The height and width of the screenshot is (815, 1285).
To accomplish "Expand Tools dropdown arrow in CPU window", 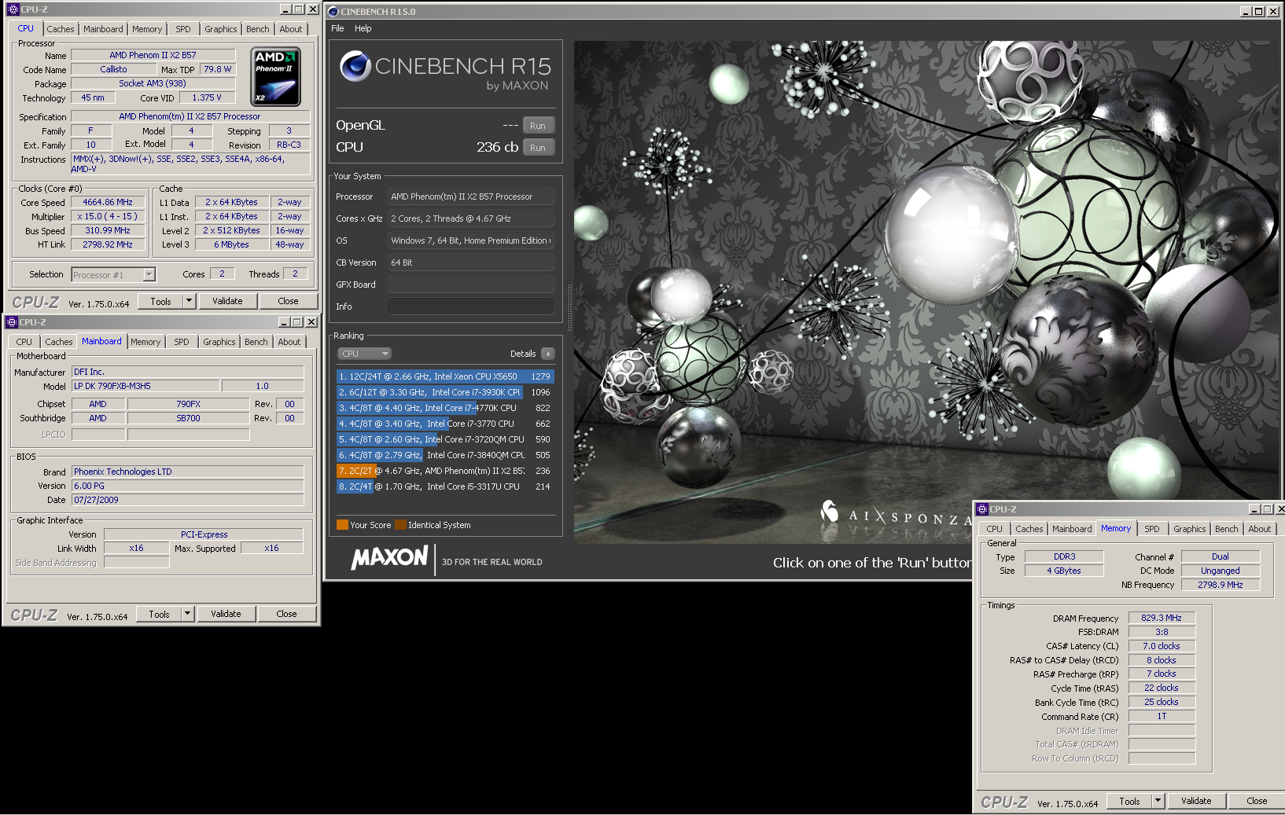I will [189, 301].
